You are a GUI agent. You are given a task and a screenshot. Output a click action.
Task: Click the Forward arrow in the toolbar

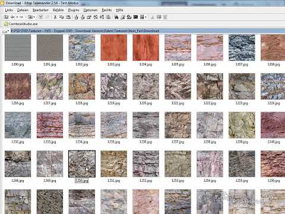click(x=21, y=17)
